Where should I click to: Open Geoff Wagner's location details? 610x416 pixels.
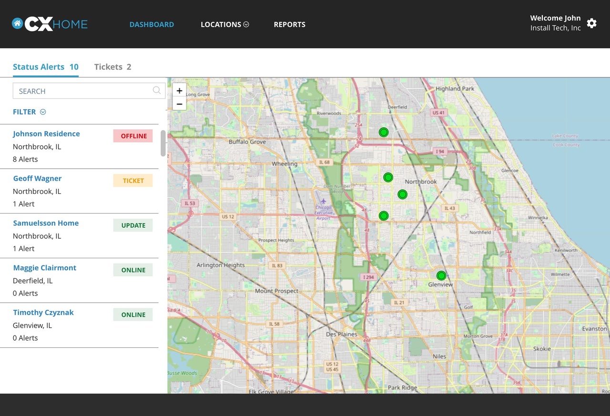pos(37,179)
